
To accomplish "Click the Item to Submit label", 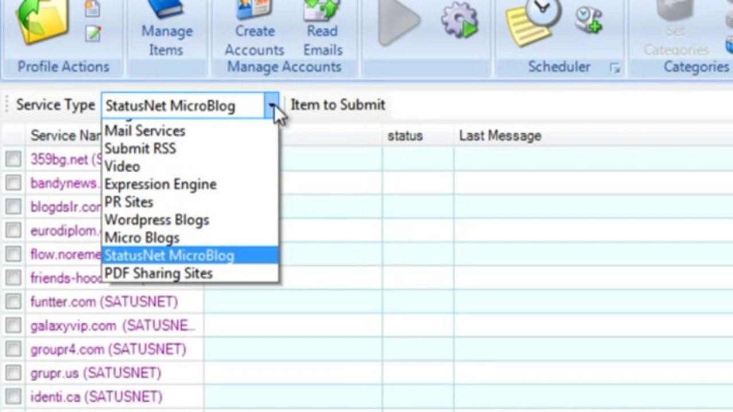I will [x=338, y=105].
